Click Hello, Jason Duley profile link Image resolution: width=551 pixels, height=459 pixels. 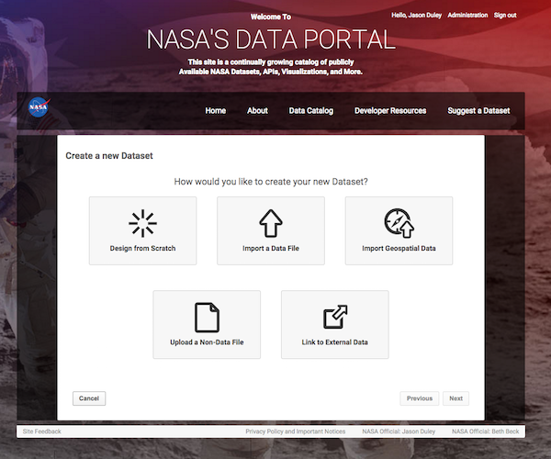coord(416,15)
